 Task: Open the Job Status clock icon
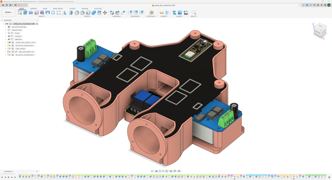318,5
